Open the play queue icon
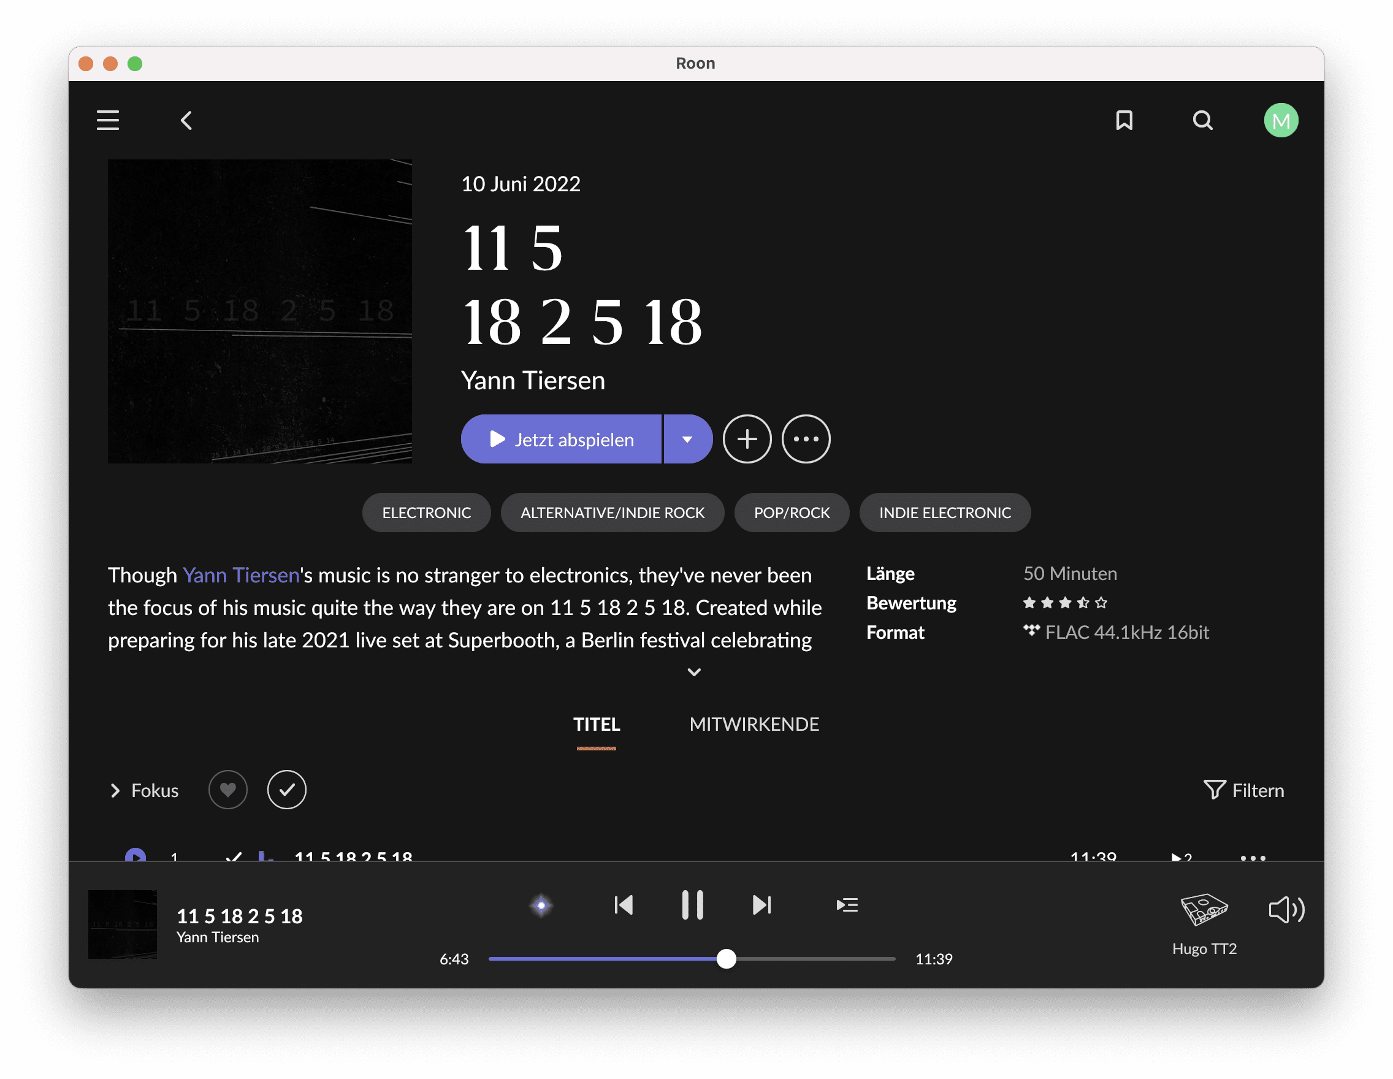The image size is (1393, 1079). (x=847, y=905)
